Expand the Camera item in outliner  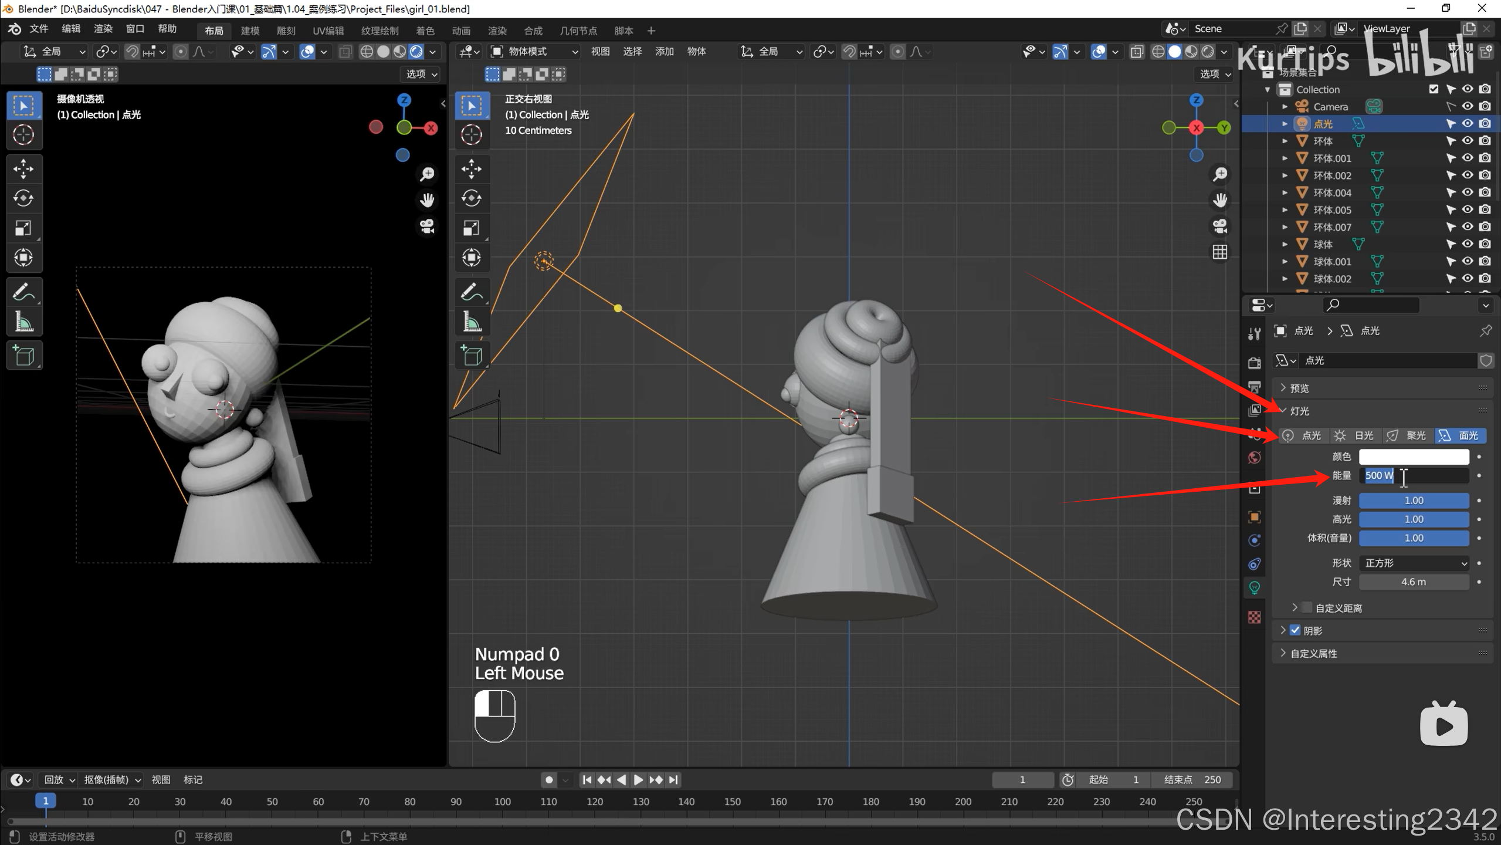pos(1285,107)
